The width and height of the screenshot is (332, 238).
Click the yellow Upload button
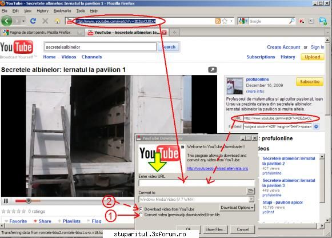click(313, 57)
